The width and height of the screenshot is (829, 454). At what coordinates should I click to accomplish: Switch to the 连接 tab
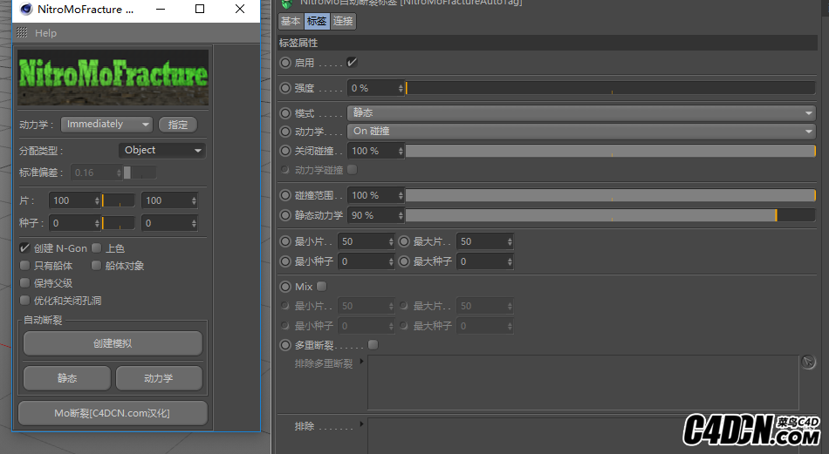pyautogui.click(x=343, y=21)
